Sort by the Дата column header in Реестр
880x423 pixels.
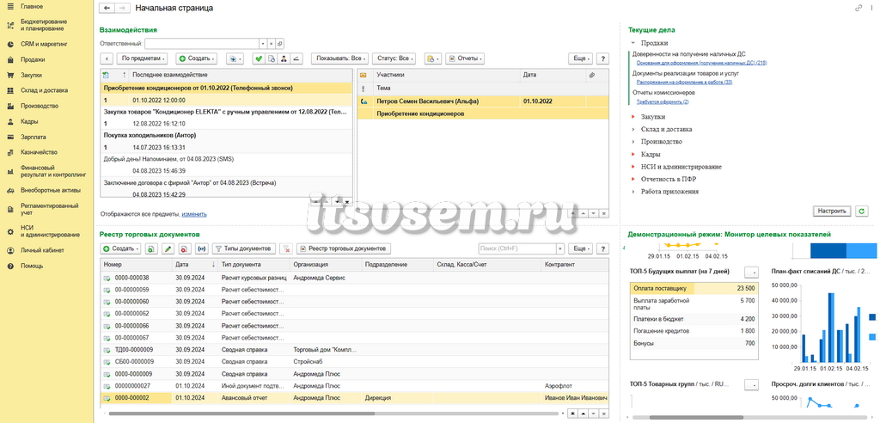click(195, 265)
